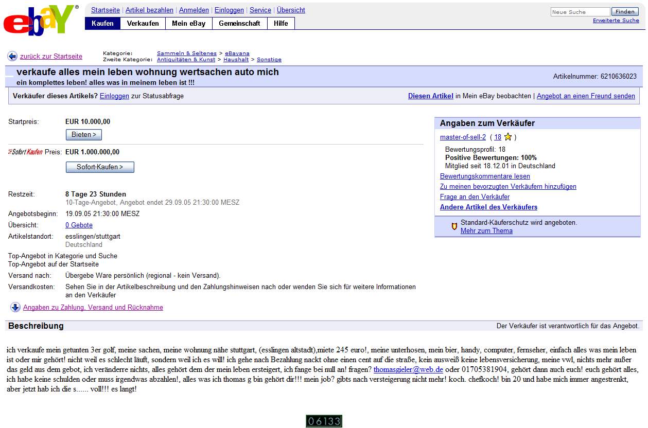Click Angebot an einen Freund senden
The width and height of the screenshot is (648, 428).
[x=586, y=96]
